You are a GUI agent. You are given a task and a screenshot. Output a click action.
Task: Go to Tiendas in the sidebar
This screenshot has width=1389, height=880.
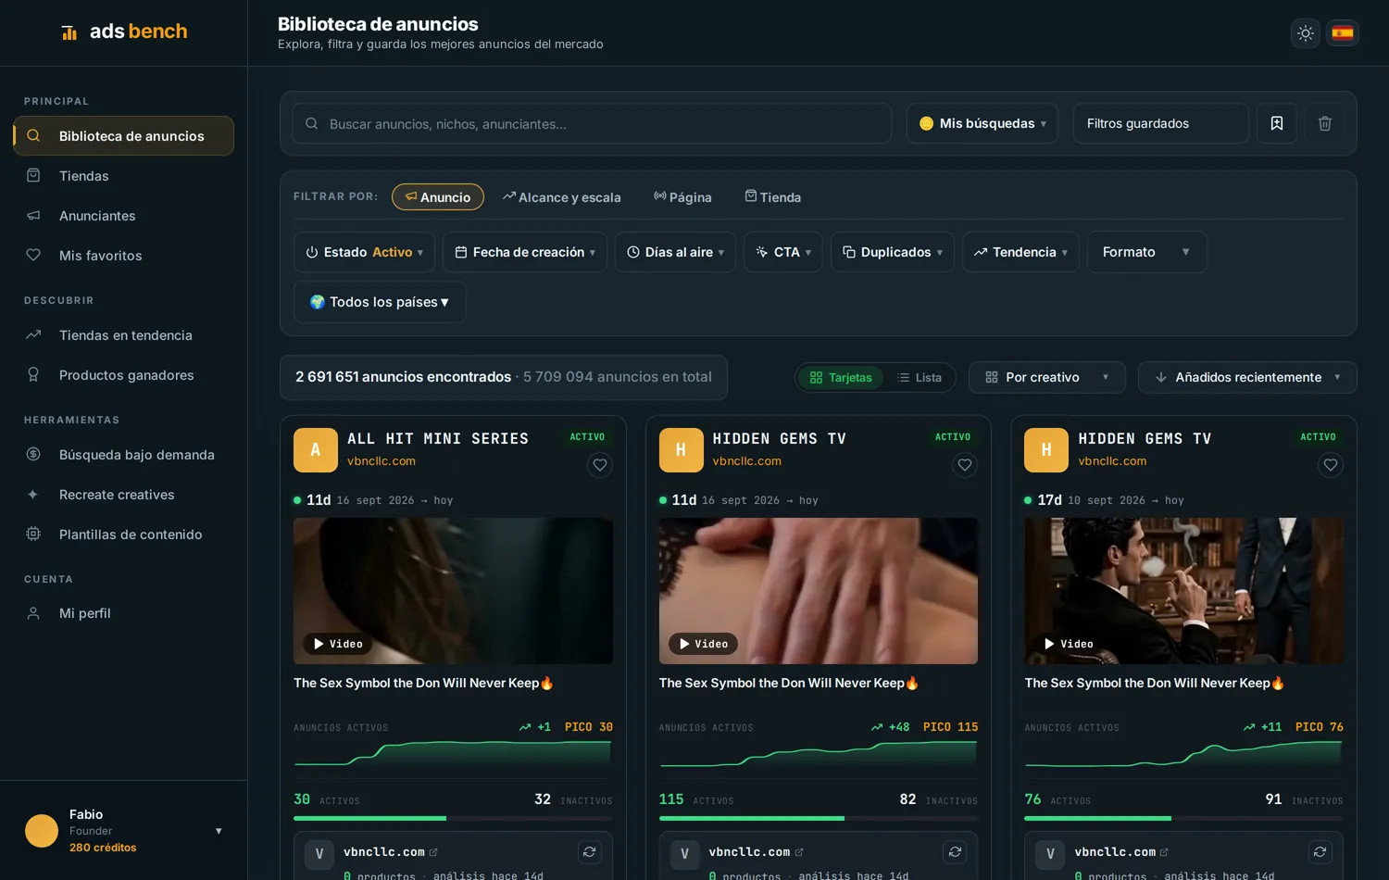click(x=123, y=176)
